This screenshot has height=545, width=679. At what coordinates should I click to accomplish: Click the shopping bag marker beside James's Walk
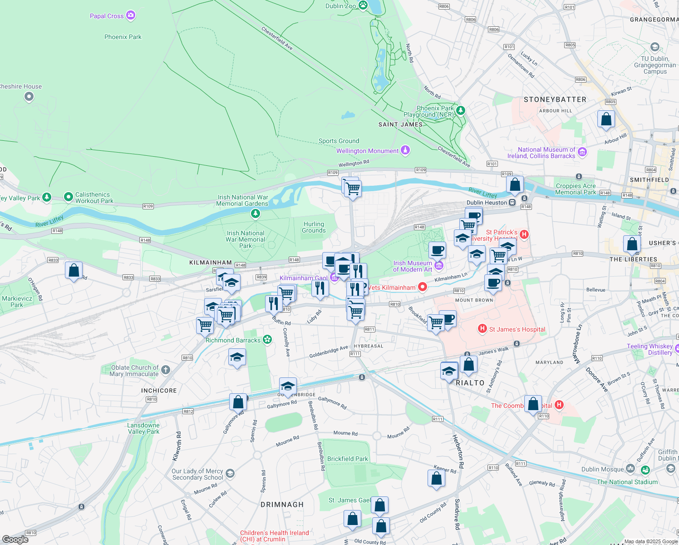(x=468, y=365)
